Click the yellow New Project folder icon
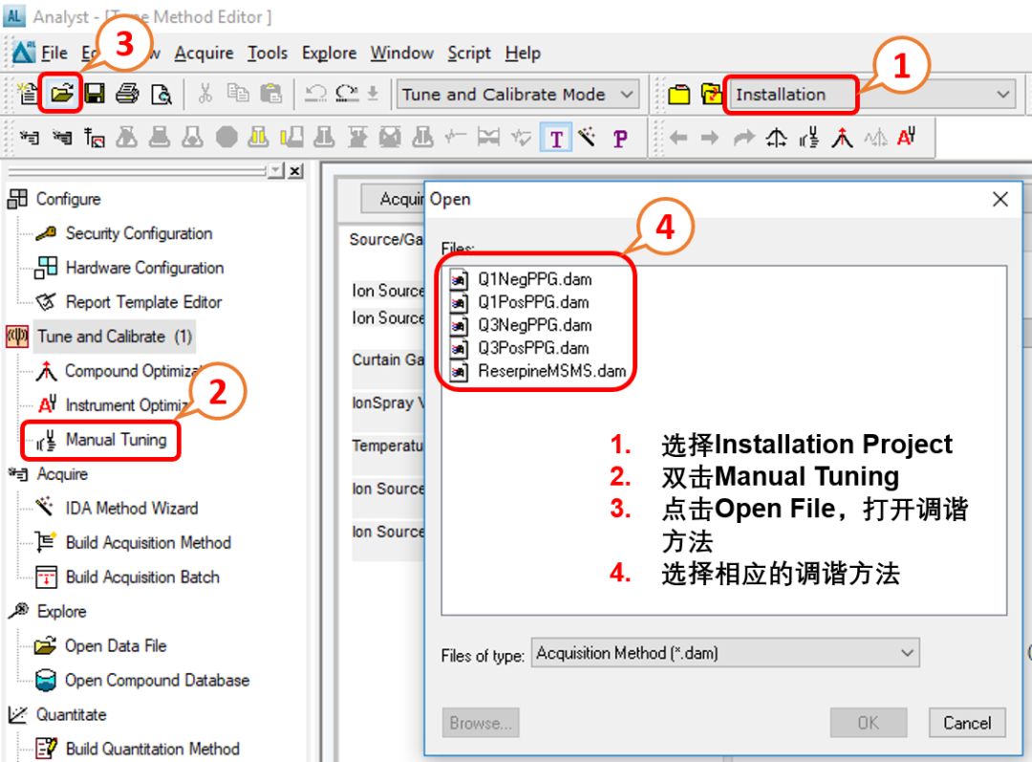This screenshot has width=1032, height=762. (678, 95)
